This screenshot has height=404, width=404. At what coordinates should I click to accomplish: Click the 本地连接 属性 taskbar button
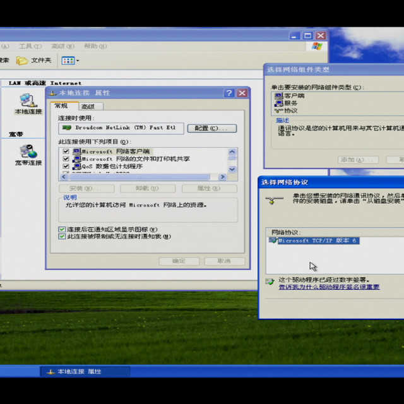[85, 372]
